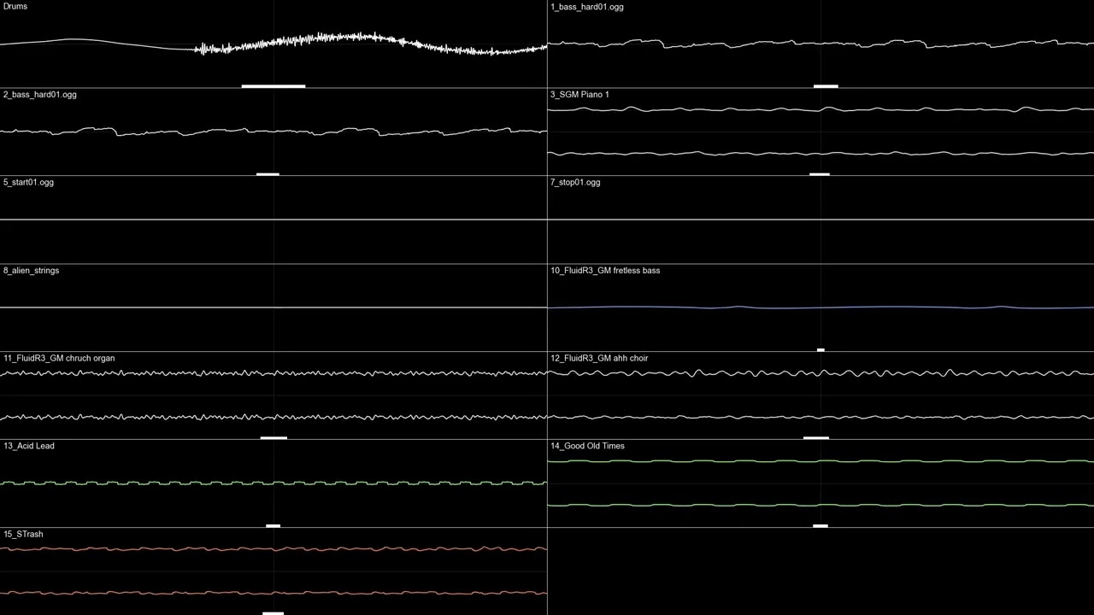
Task: Click the level bar under chruch organ
Action: point(273,438)
